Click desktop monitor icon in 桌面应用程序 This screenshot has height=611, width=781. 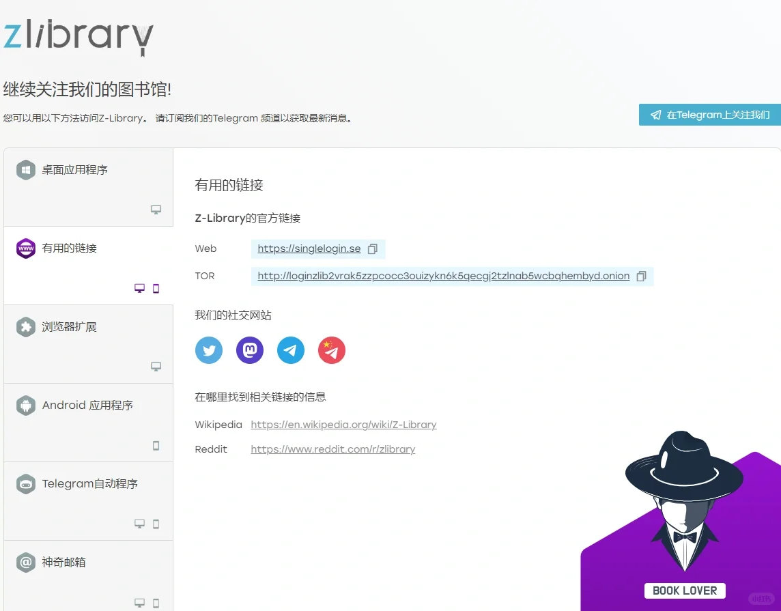tap(156, 210)
